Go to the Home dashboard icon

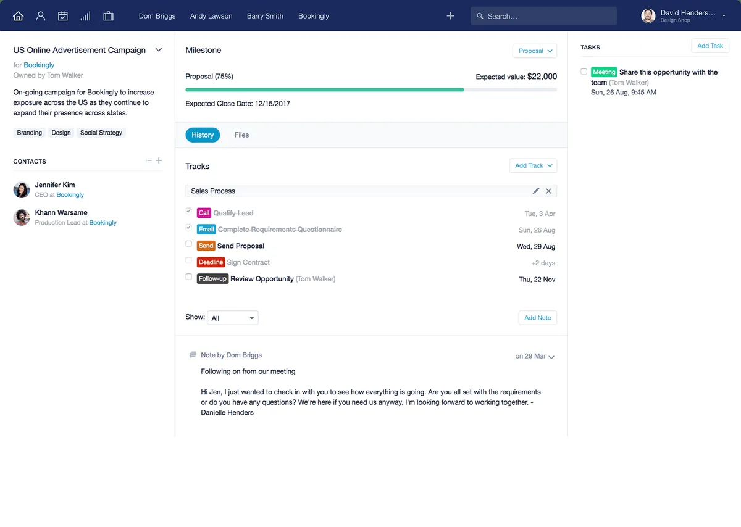tap(19, 16)
